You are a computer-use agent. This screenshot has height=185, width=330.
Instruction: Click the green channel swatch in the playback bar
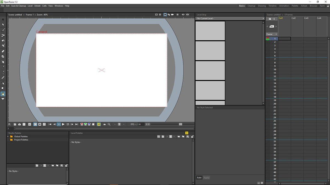85,124
